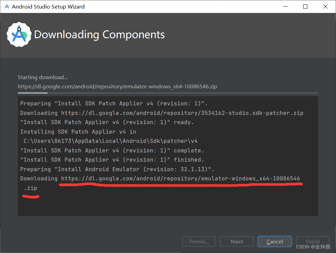
Task: Click the Previous button
Action: tap(199, 241)
